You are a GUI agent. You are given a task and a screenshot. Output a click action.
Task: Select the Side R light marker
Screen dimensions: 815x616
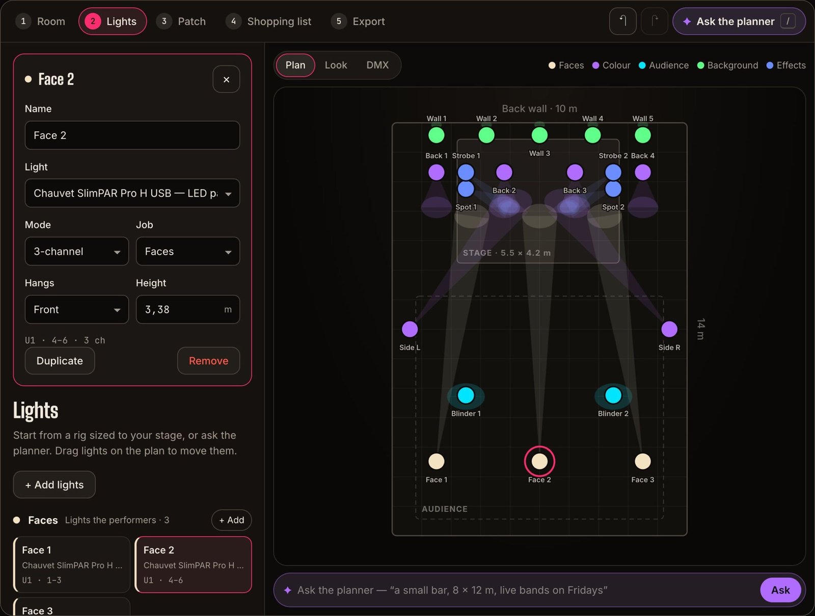pyautogui.click(x=669, y=329)
